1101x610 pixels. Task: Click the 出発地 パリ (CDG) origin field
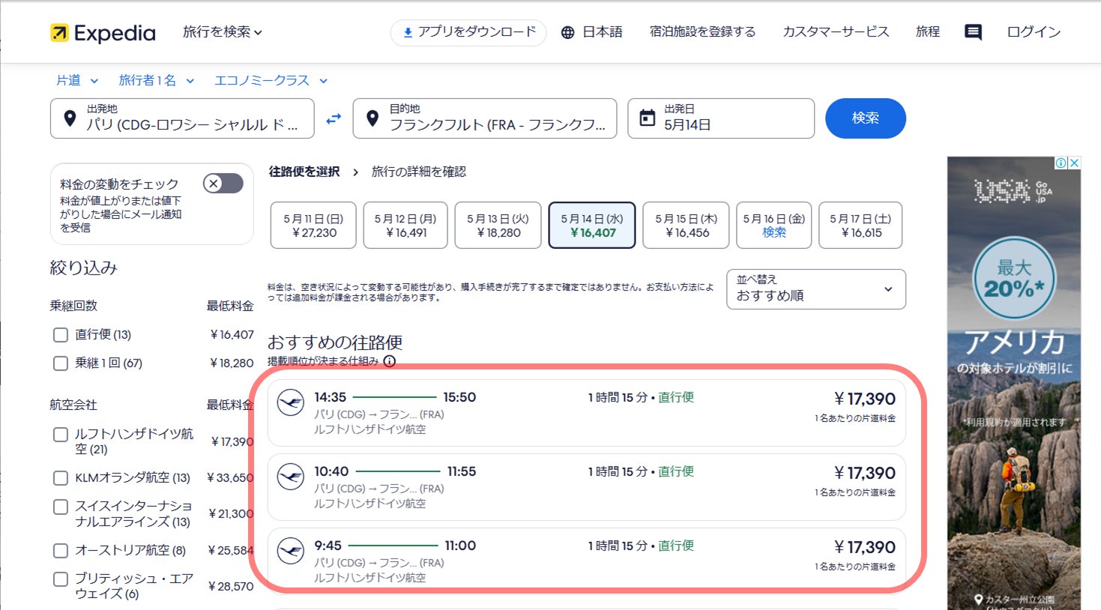coord(182,118)
